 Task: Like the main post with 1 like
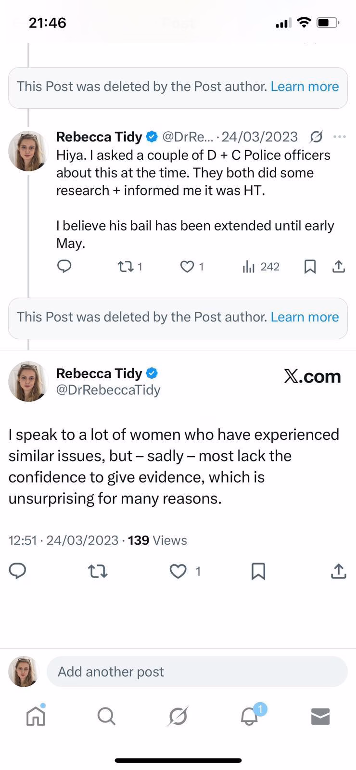tap(185, 571)
